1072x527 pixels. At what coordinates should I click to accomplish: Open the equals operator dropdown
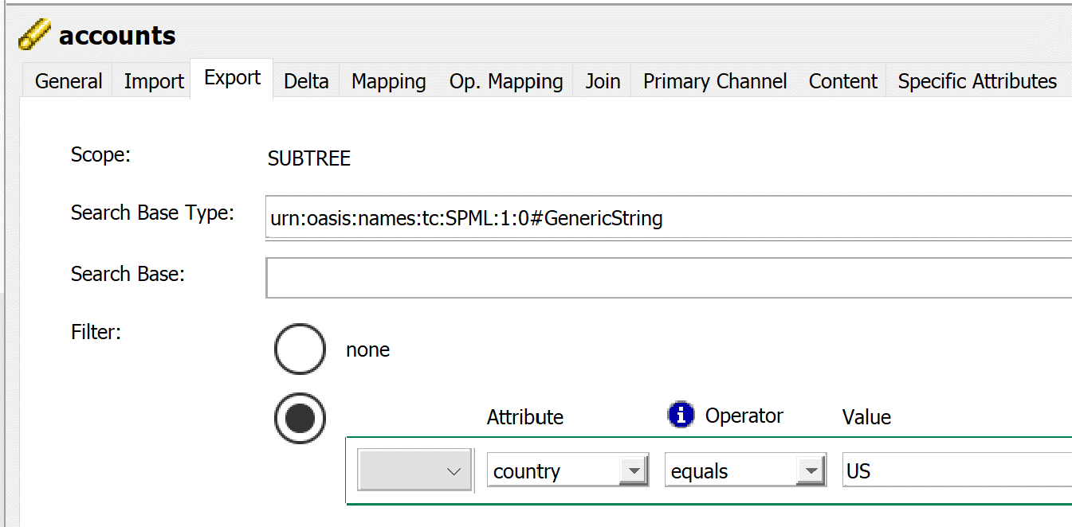click(x=812, y=470)
